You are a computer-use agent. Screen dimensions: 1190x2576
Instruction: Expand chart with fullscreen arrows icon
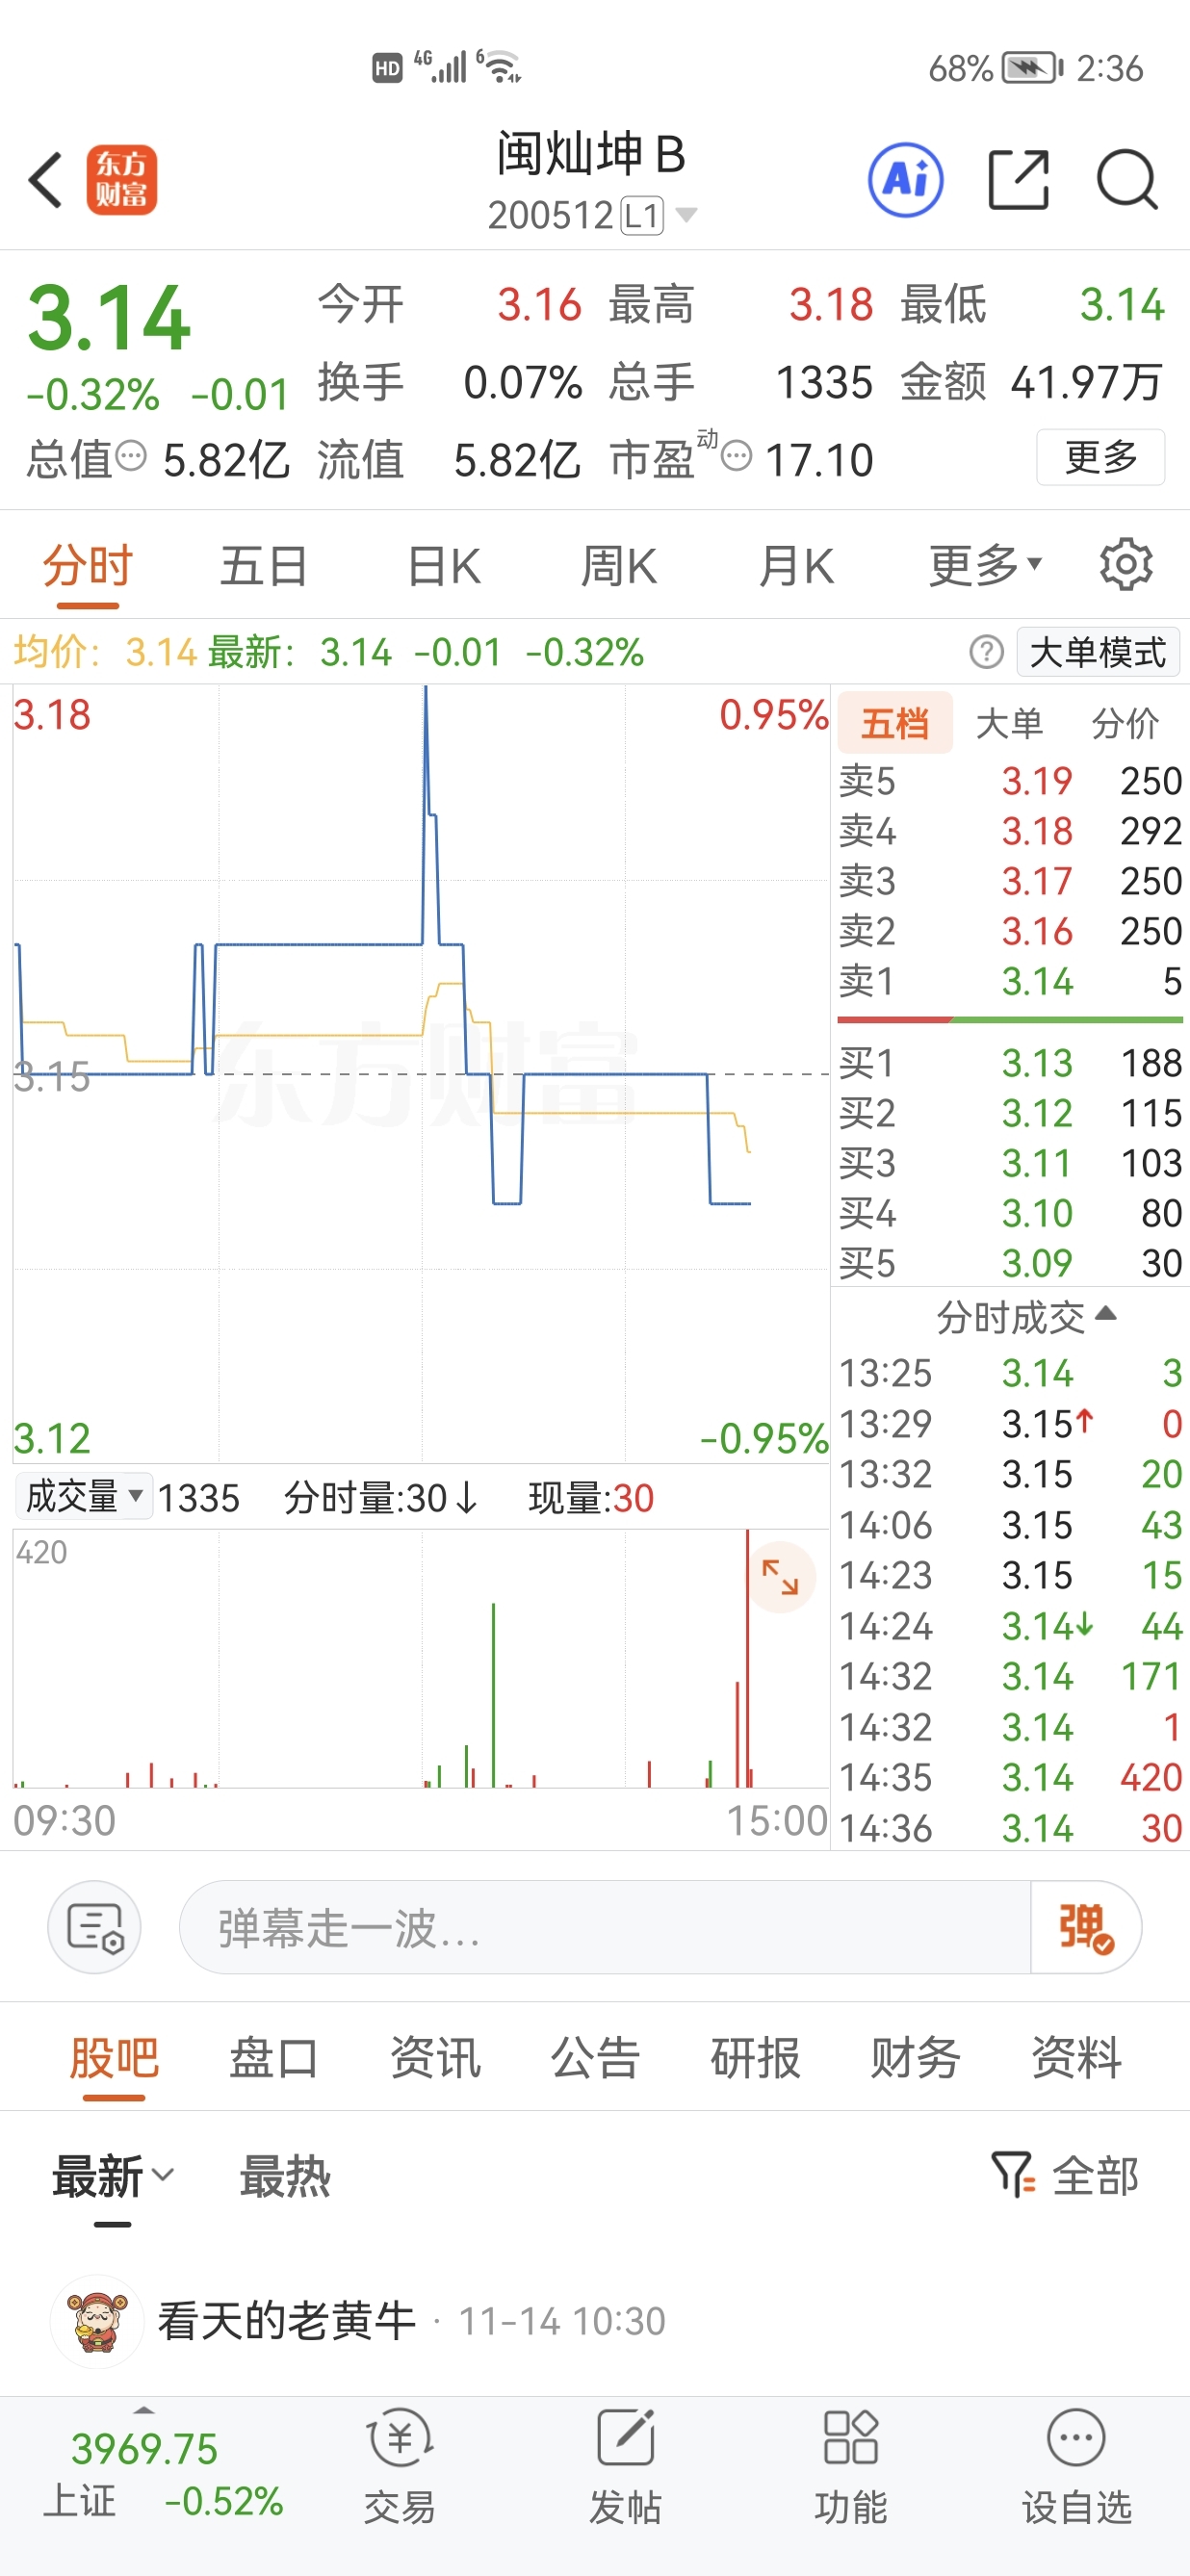pyautogui.click(x=780, y=1577)
